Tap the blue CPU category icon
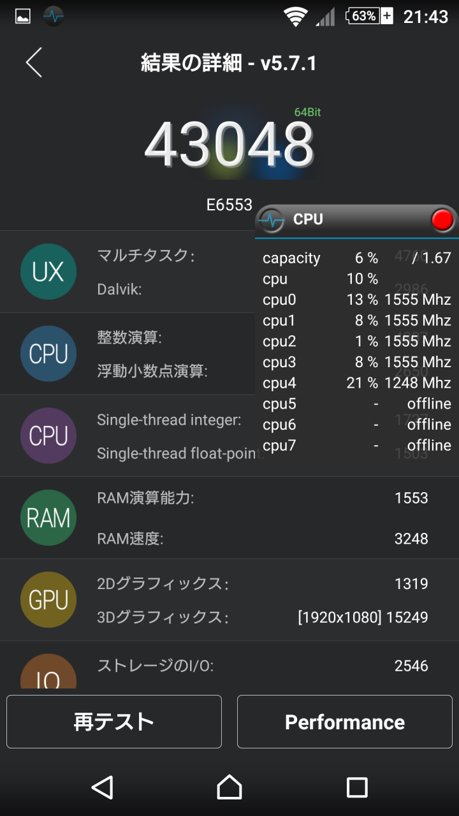Viewport: 459px width, 816px height. (48, 354)
